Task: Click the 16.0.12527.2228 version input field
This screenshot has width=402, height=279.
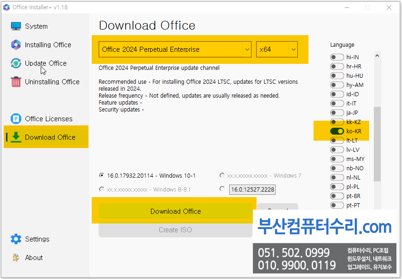Action: pyautogui.click(x=252, y=190)
